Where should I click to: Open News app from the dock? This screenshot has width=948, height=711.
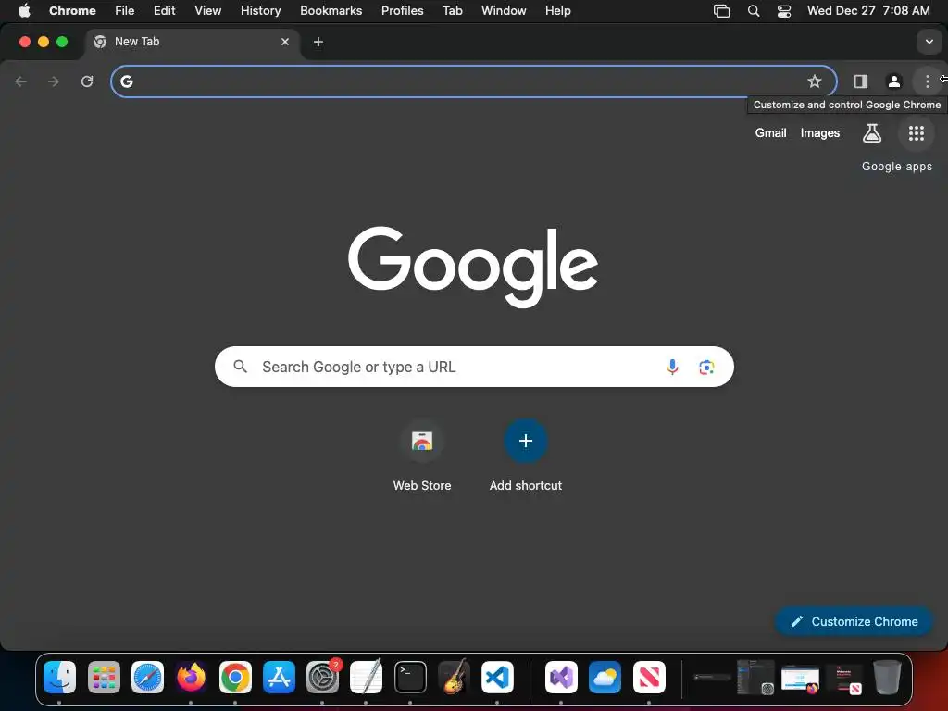pos(649,677)
